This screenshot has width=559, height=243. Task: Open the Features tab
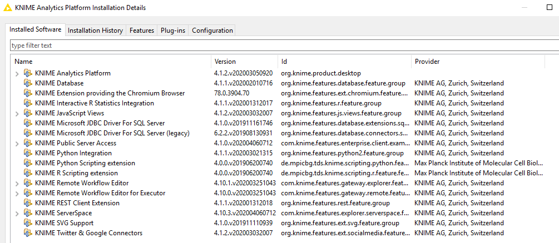click(x=141, y=31)
